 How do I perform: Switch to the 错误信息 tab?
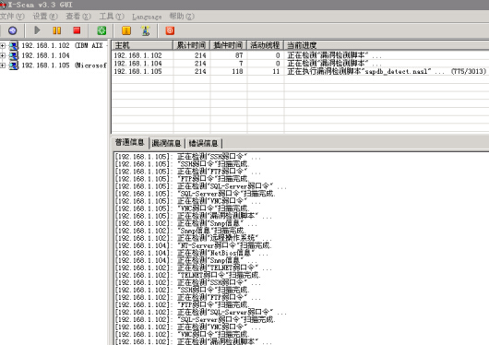tap(203, 143)
